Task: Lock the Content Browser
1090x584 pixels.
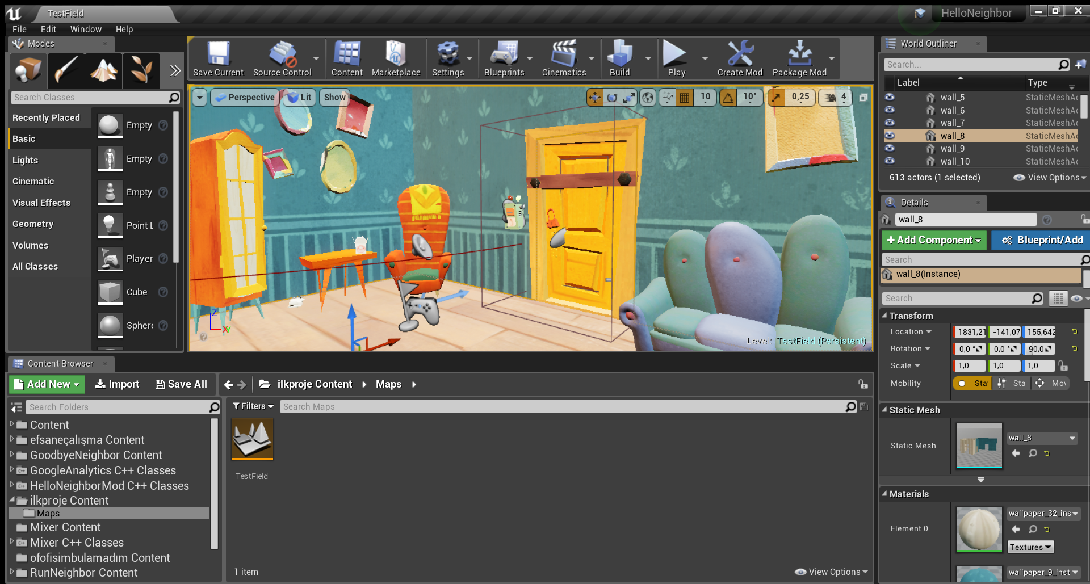Action: [x=863, y=384]
